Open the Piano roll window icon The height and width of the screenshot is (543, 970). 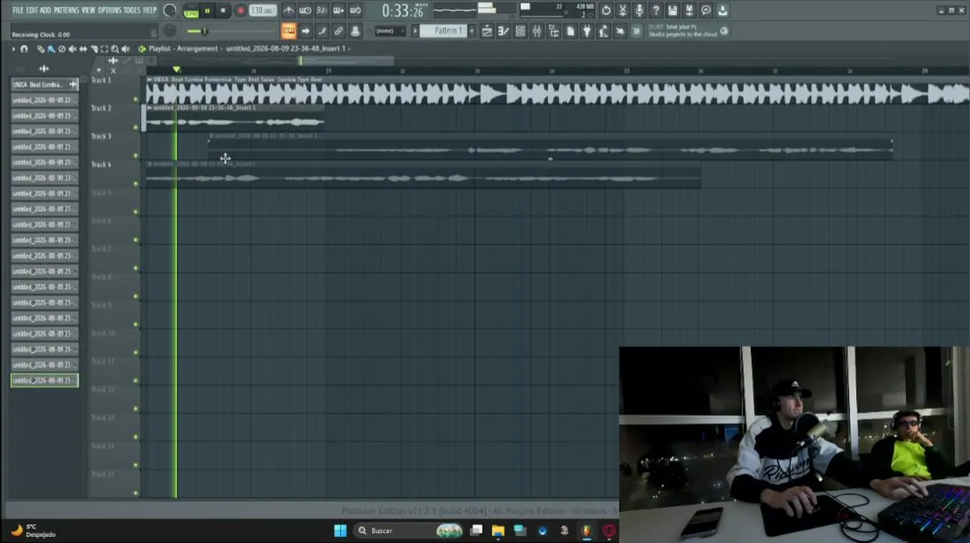tap(503, 31)
